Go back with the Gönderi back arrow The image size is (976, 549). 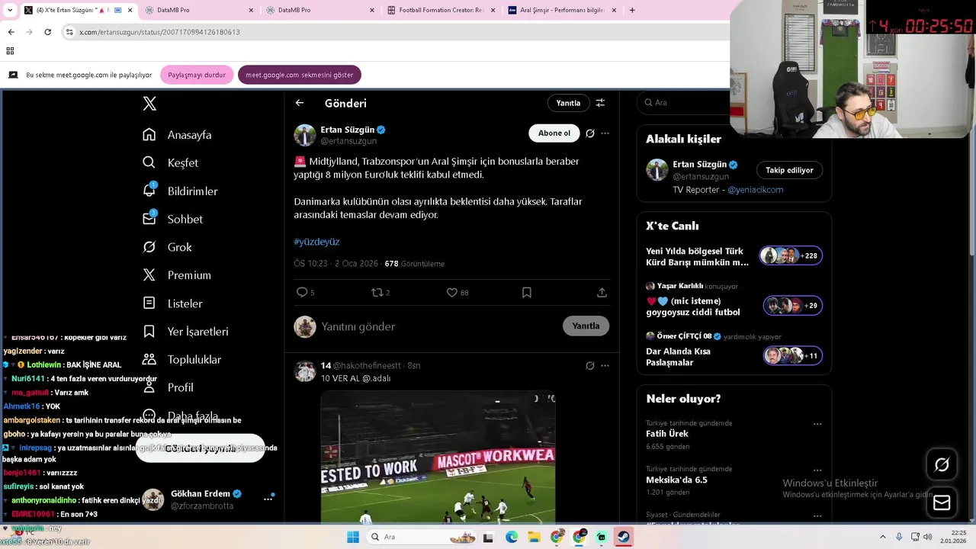coord(300,103)
